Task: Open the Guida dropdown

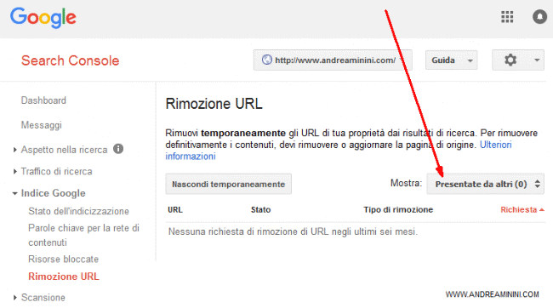Action: tap(452, 60)
